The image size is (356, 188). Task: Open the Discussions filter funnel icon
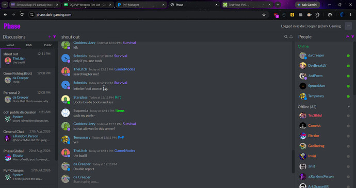(x=55, y=36)
